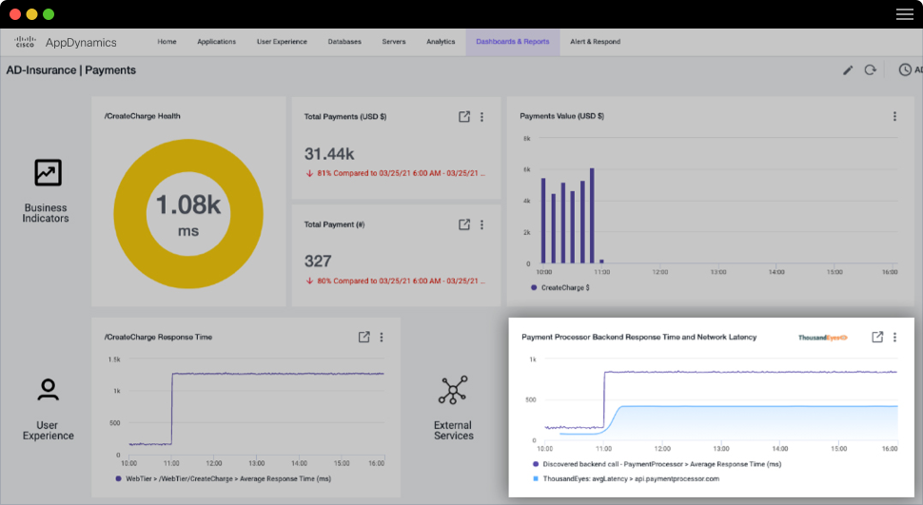This screenshot has height=505, width=923.
Task: Open Payments Value widget options menu
Action: tap(894, 117)
